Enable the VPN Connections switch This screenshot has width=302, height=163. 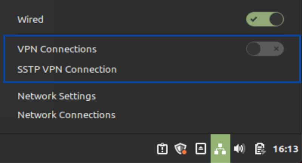point(265,49)
